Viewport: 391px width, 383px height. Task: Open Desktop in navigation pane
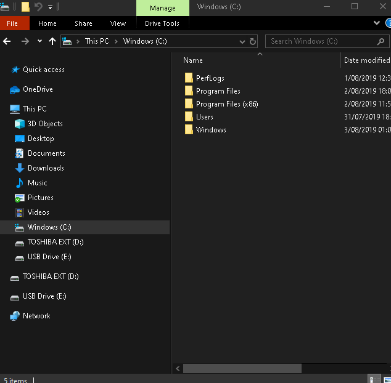[x=41, y=139]
